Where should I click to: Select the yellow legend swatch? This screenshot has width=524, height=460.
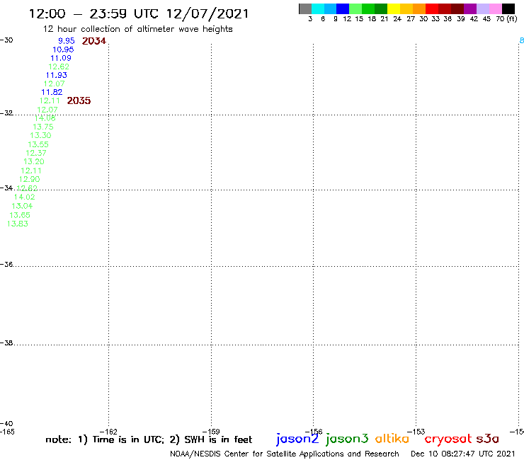pyautogui.click(x=394, y=8)
